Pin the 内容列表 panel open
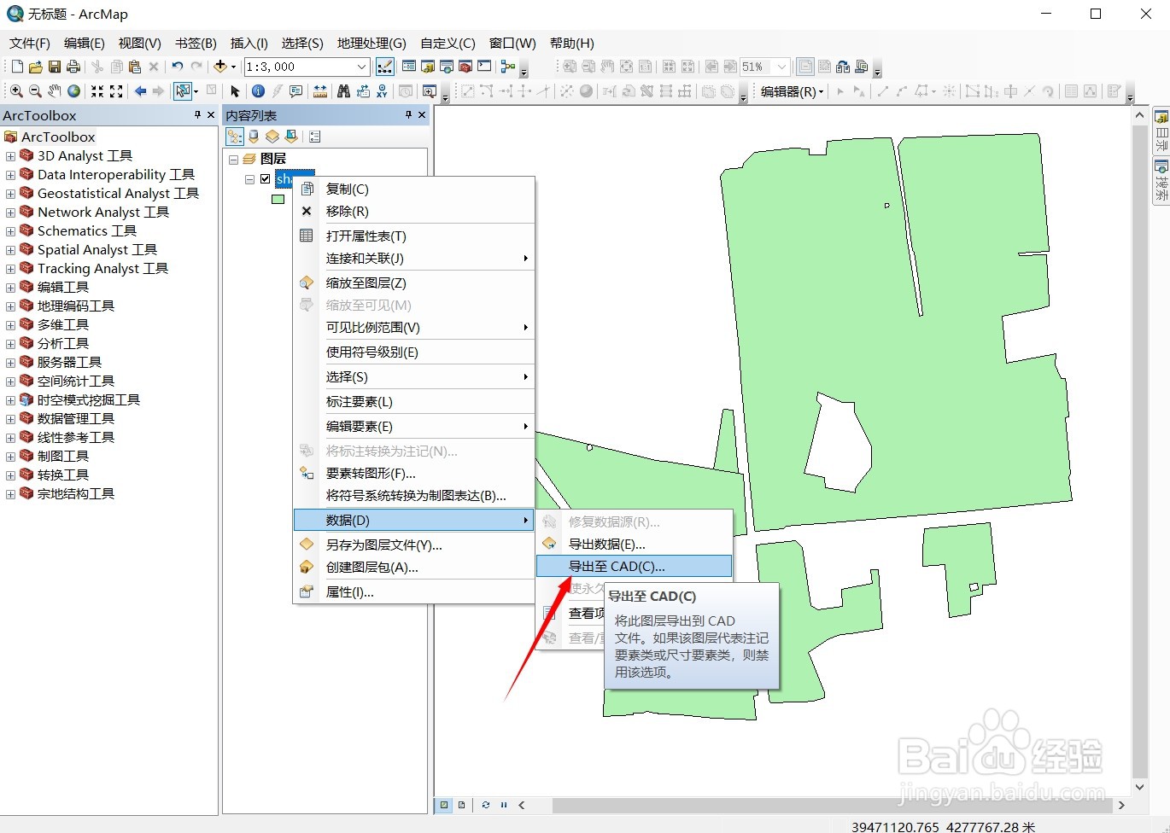This screenshot has width=1170, height=833. point(409,114)
